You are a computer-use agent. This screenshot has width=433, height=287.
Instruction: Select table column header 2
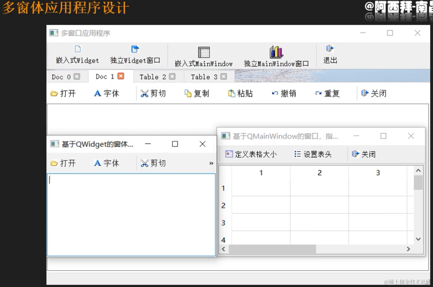pos(319,173)
